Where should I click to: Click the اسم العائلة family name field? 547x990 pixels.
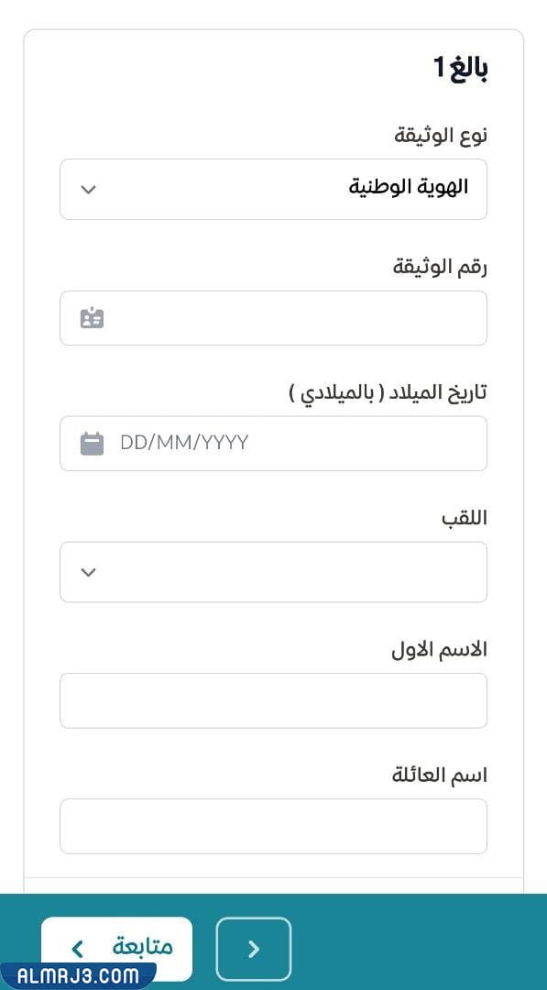[273, 826]
